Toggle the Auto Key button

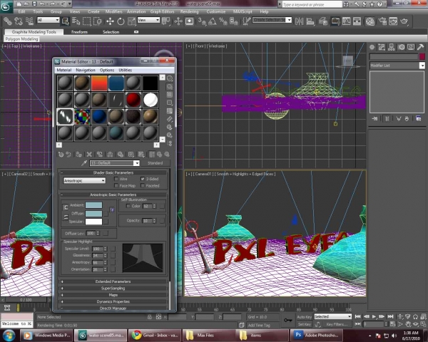[305, 317]
